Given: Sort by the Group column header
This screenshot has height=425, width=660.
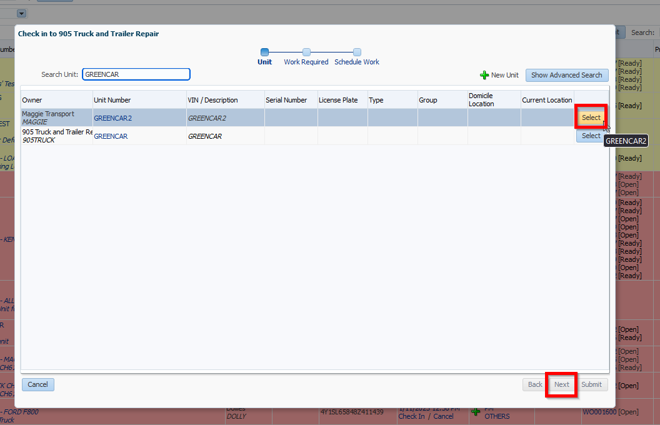Looking at the screenshot, I should pos(442,100).
